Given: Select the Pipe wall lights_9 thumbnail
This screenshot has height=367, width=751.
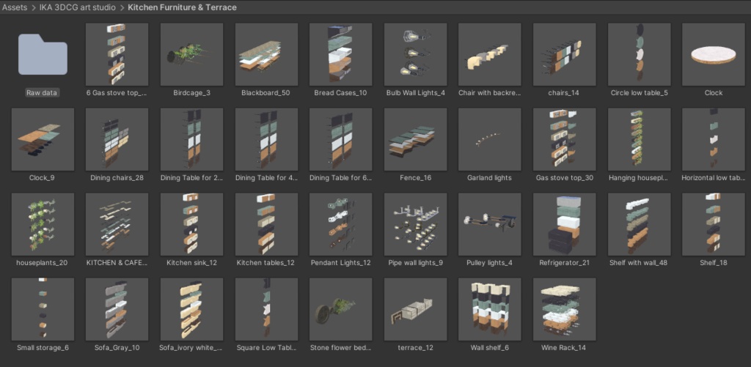Looking at the screenshot, I should [x=415, y=224].
